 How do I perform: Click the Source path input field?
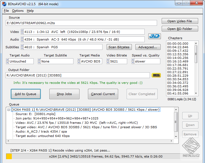click(81, 23)
